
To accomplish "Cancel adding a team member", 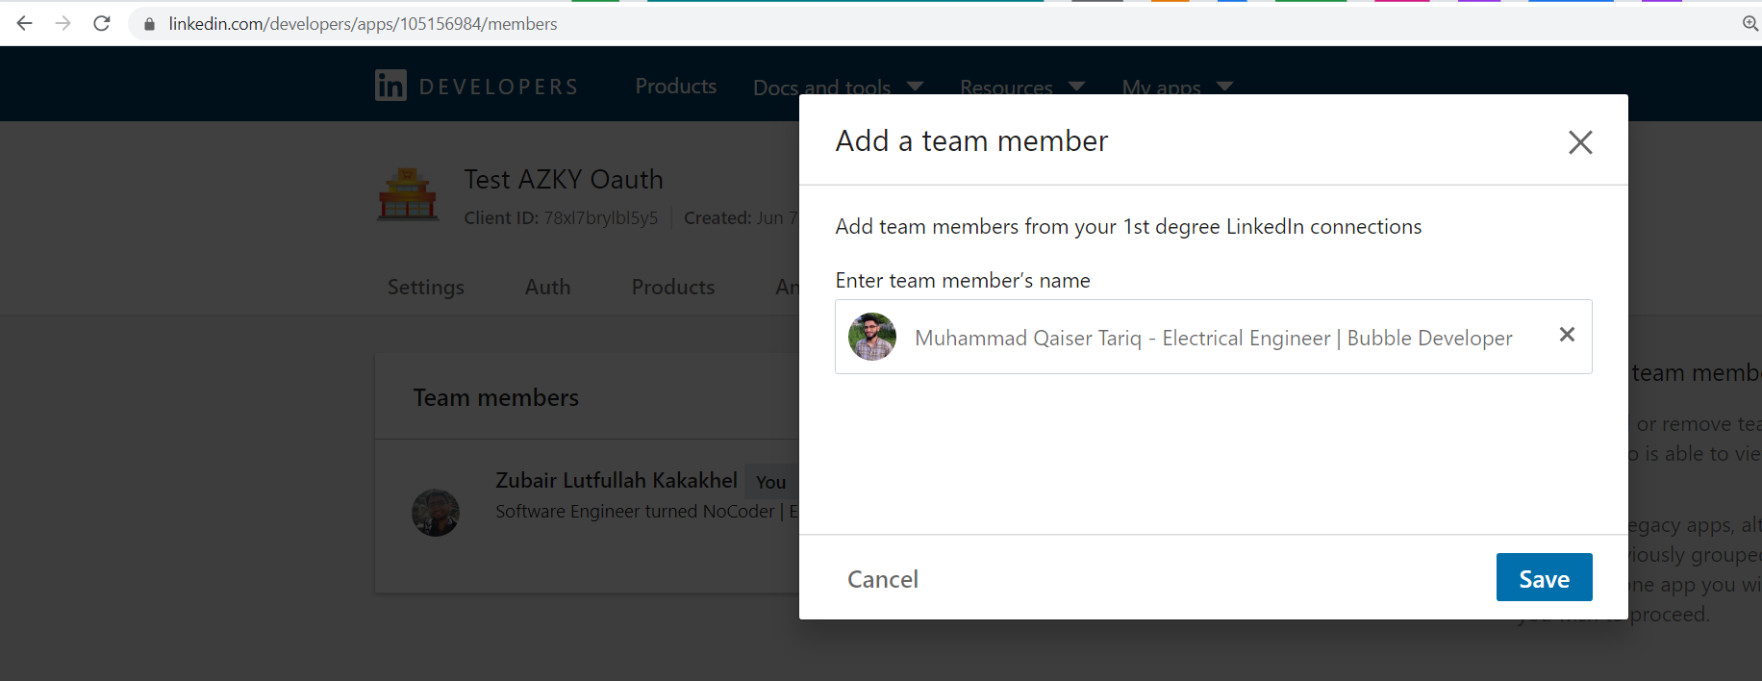I will [x=883, y=579].
